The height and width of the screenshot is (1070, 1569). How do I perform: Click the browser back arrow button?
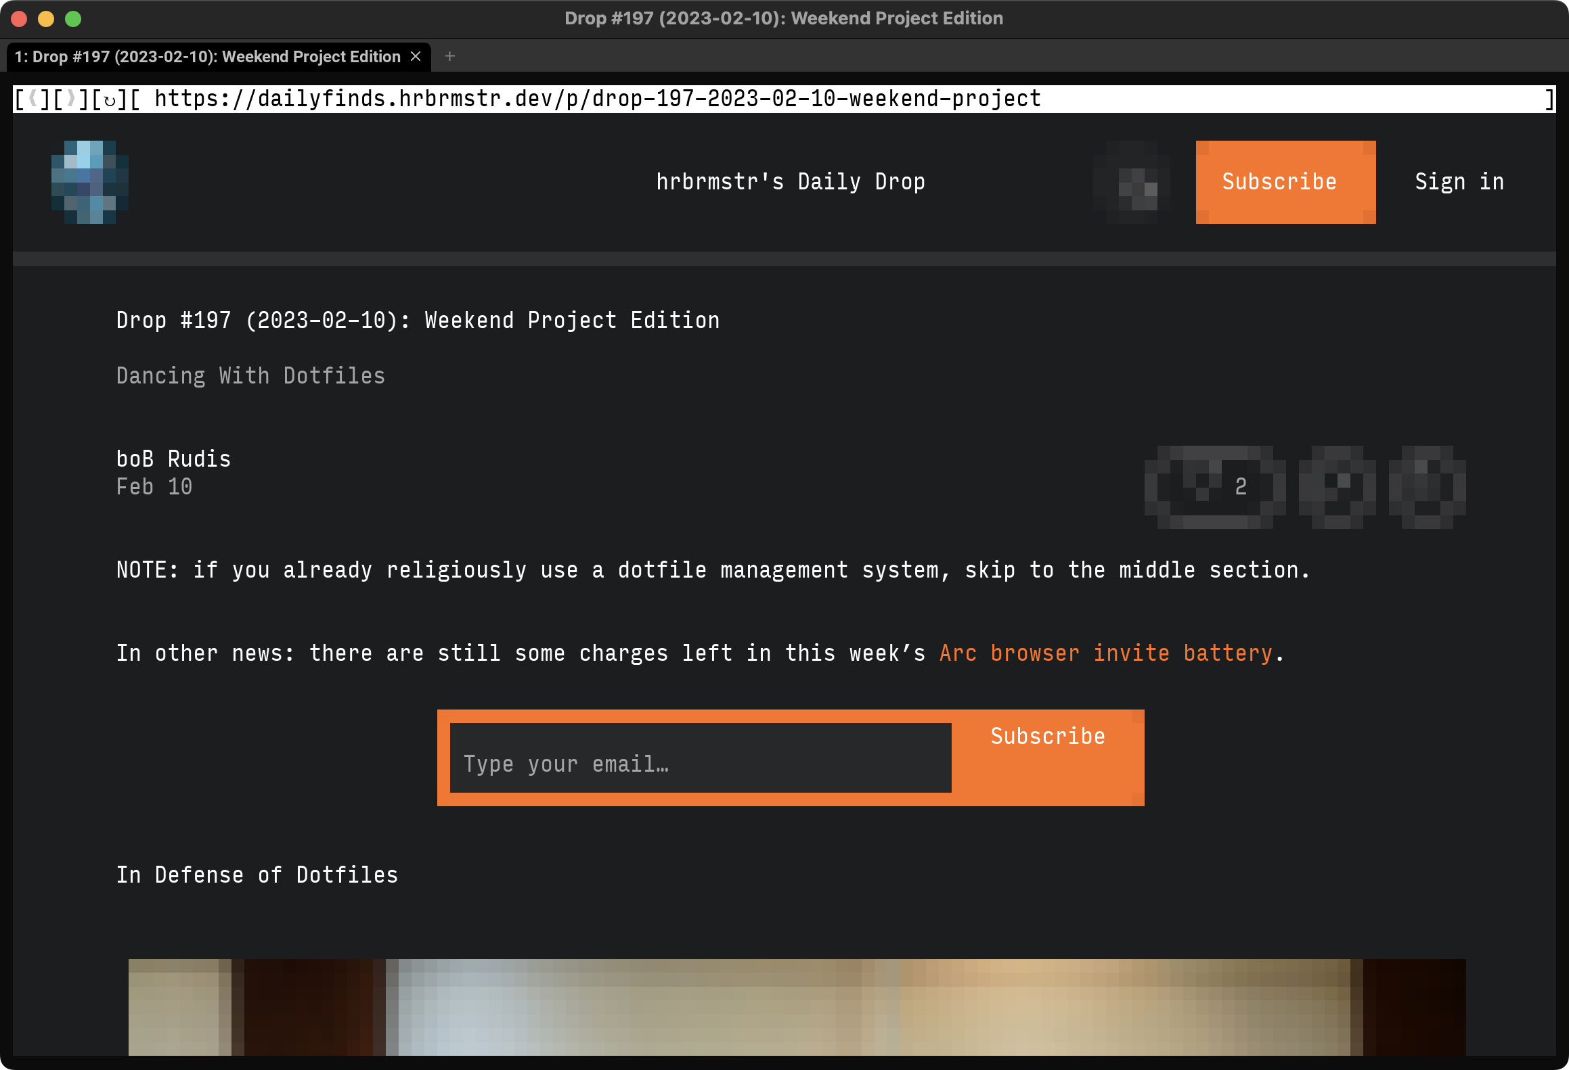32,99
